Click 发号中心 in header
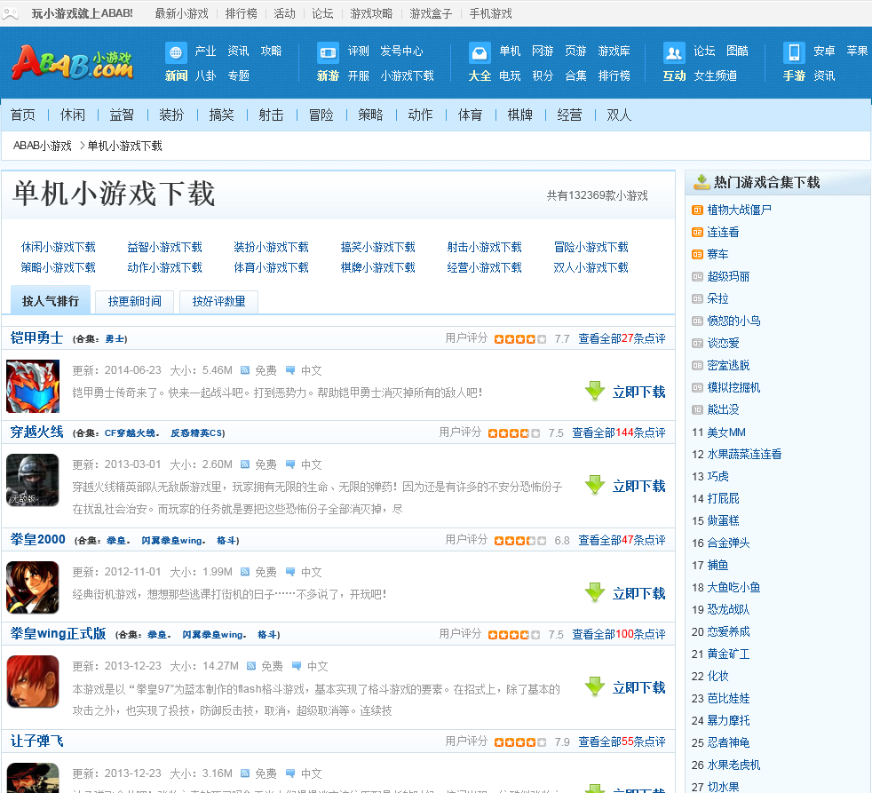Screen dimensions: 872x793 (x=401, y=52)
